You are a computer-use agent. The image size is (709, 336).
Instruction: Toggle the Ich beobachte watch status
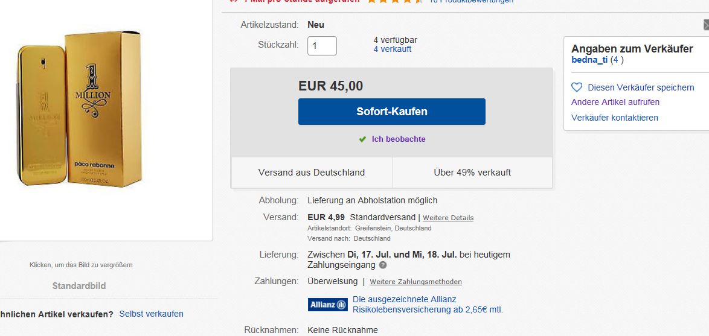(x=399, y=139)
